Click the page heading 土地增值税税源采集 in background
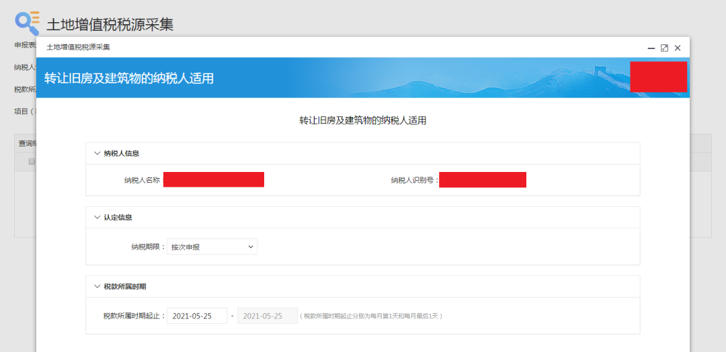The width and height of the screenshot is (726, 352). tap(110, 24)
